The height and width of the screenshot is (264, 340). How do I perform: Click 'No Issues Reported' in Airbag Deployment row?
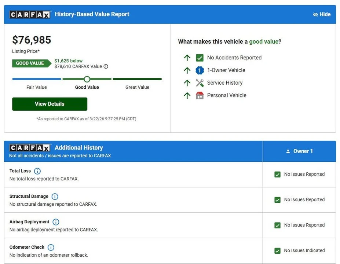pos(304,225)
